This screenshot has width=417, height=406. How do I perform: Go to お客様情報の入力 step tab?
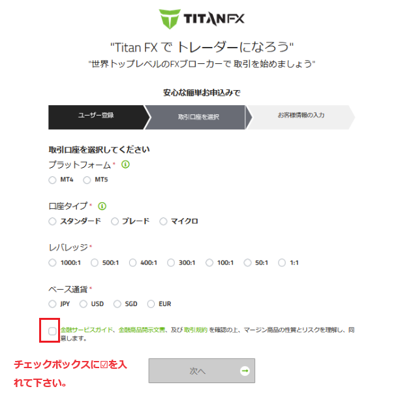[x=301, y=117]
